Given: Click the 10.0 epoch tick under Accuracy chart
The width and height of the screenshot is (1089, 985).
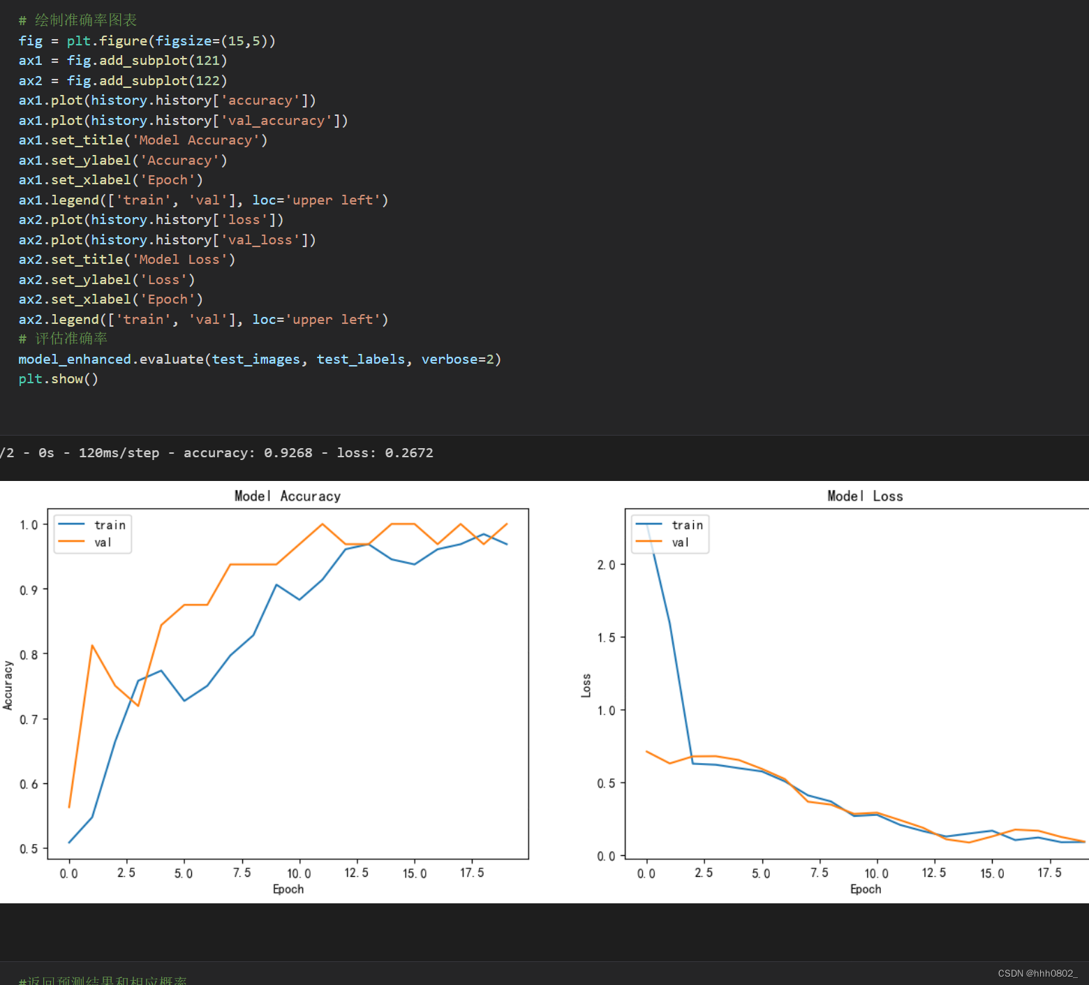Looking at the screenshot, I should tap(299, 873).
